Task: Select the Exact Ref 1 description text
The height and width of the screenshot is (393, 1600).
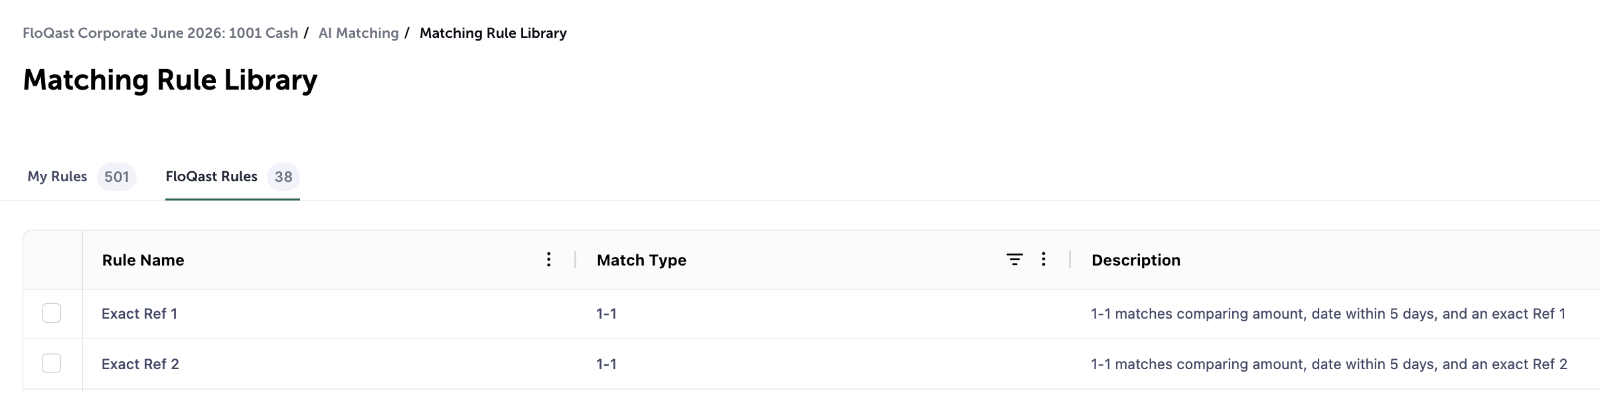Action: point(1328,313)
